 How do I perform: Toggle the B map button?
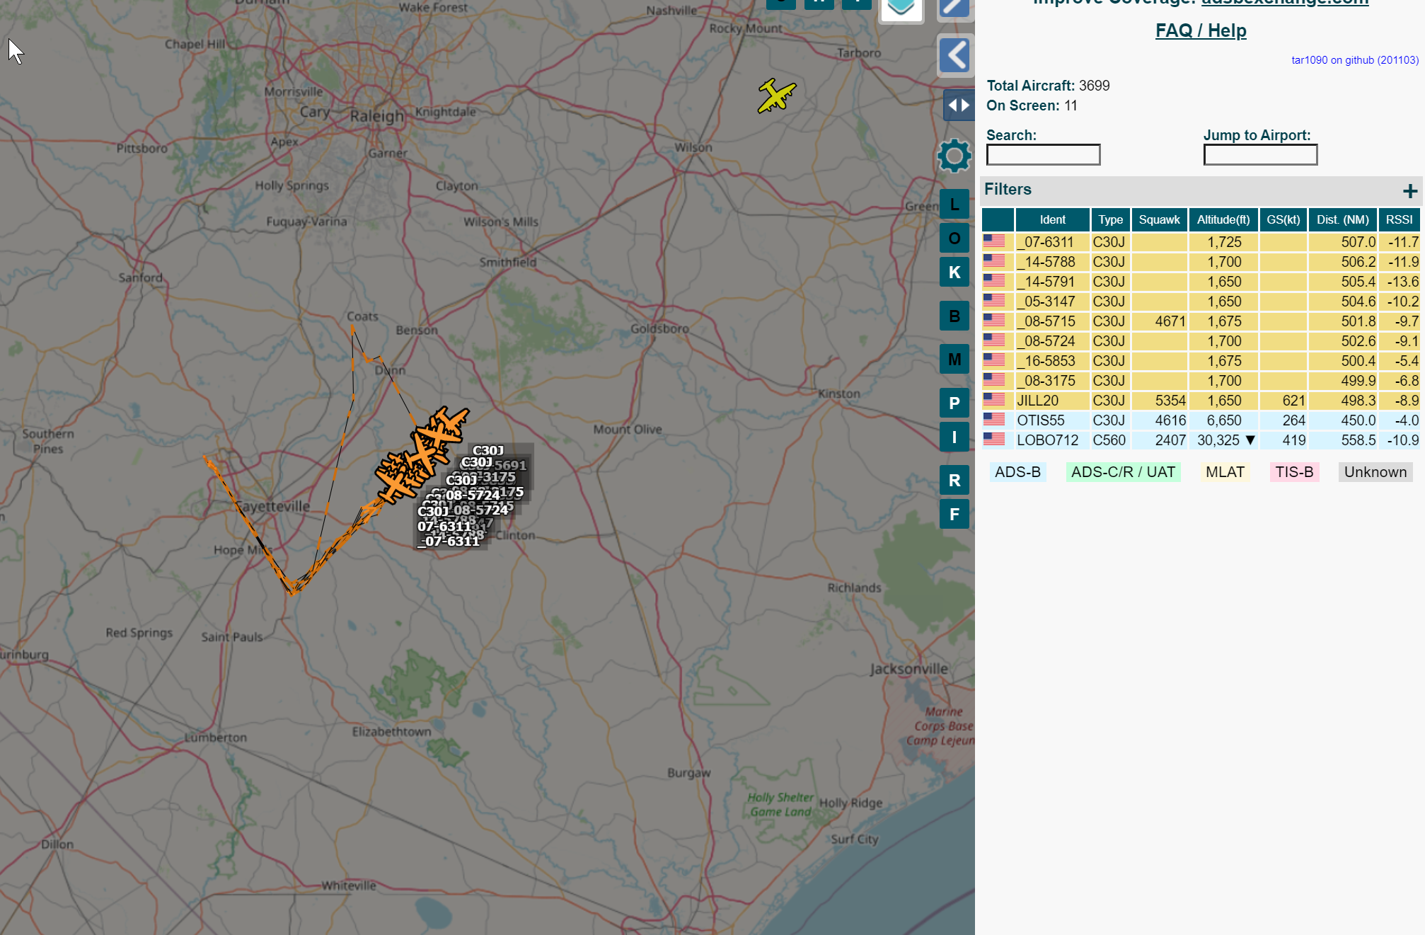point(954,316)
